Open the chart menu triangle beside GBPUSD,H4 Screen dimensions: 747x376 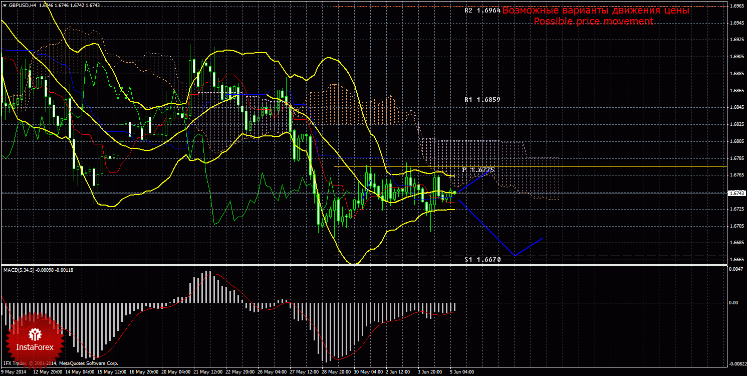click(5, 5)
